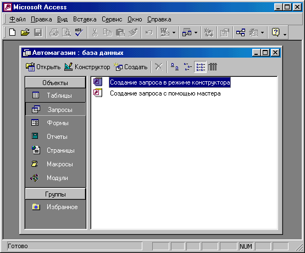Viewport: 305px width, 253px height.
Task: Click the Office Links icon
Action: tap(164, 32)
